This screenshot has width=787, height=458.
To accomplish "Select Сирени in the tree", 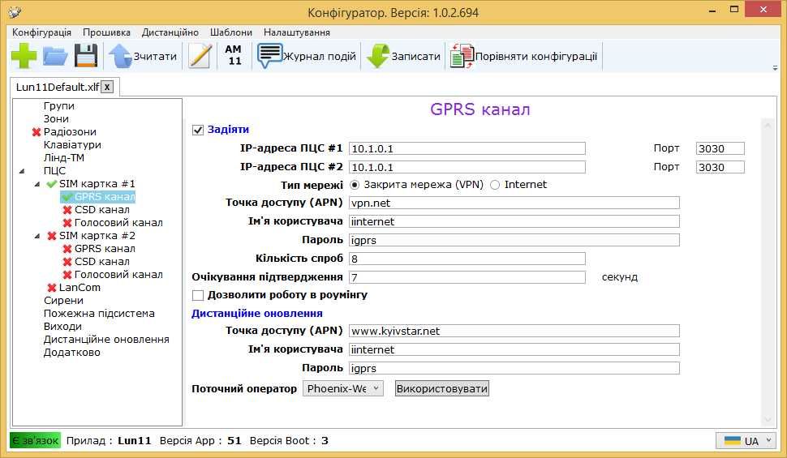I will click(63, 301).
